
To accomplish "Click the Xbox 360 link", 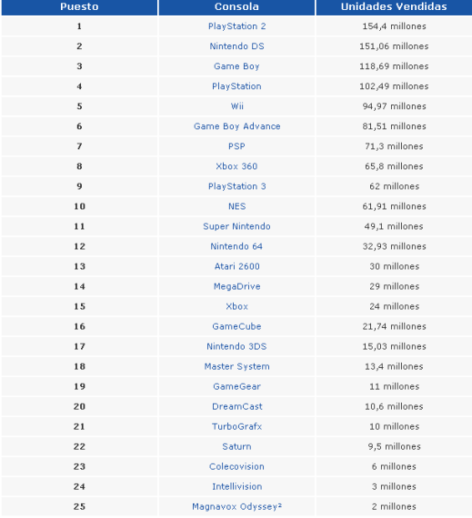I will (x=236, y=166).
